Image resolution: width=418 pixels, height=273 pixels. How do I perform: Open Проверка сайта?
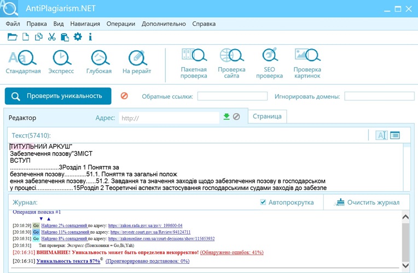coord(231,63)
